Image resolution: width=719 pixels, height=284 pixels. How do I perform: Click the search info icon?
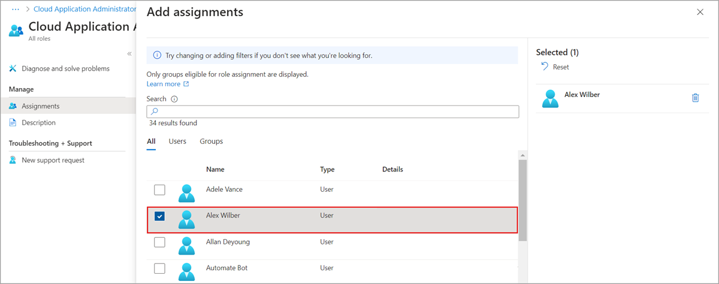(x=174, y=99)
